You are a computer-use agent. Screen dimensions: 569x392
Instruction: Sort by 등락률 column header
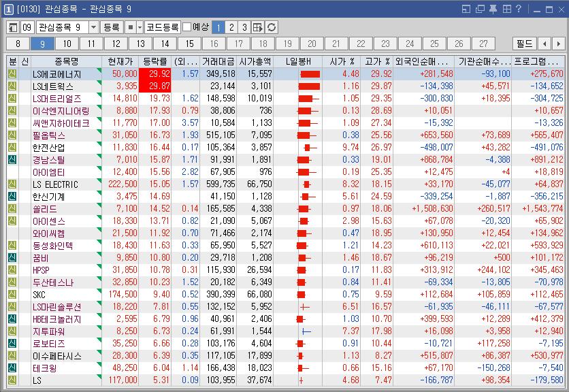(x=155, y=61)
